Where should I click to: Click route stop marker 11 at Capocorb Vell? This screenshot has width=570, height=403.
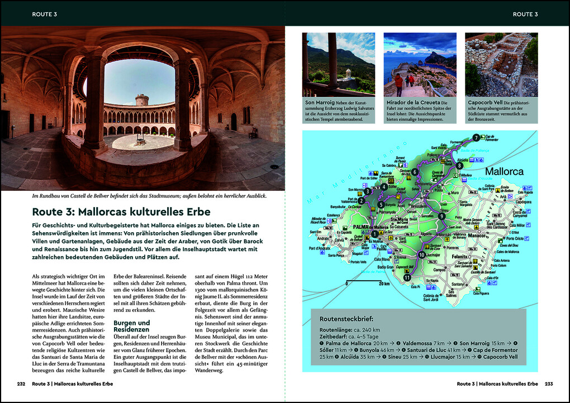pyautogui.click(x=407, y=277)
